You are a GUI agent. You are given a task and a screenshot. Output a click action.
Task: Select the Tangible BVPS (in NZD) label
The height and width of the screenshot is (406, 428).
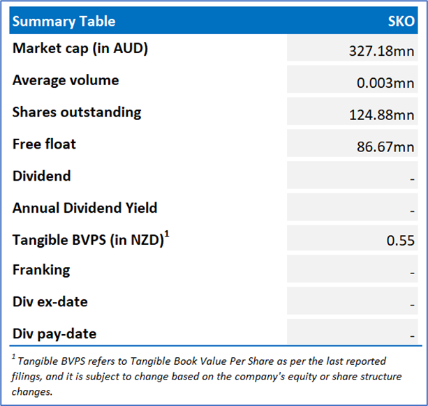[x=89, y=240]
